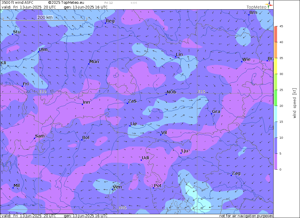The height and width of the screenshot is (218, 300).
Task: Click the legend value 25
Action: point(281,90)
